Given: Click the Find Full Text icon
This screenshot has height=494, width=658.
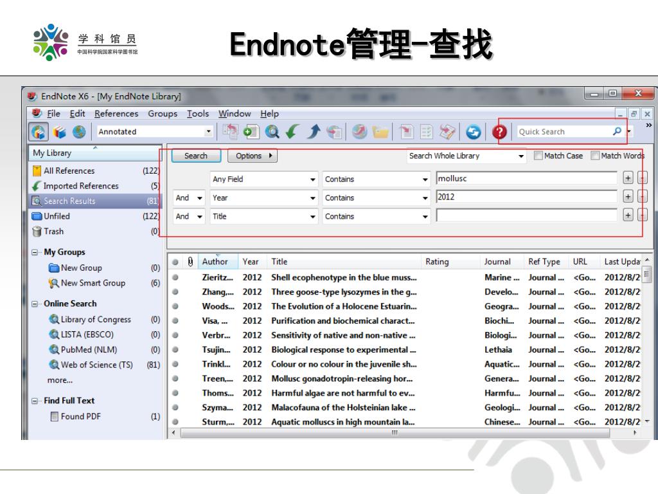Looking at the screenshot, I should point(334,132).
